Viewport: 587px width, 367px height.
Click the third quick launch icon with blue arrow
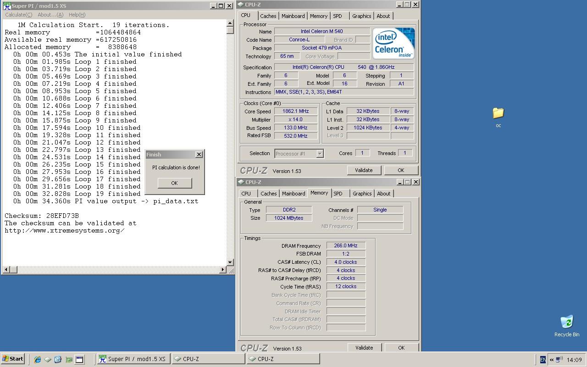[58, 359]
